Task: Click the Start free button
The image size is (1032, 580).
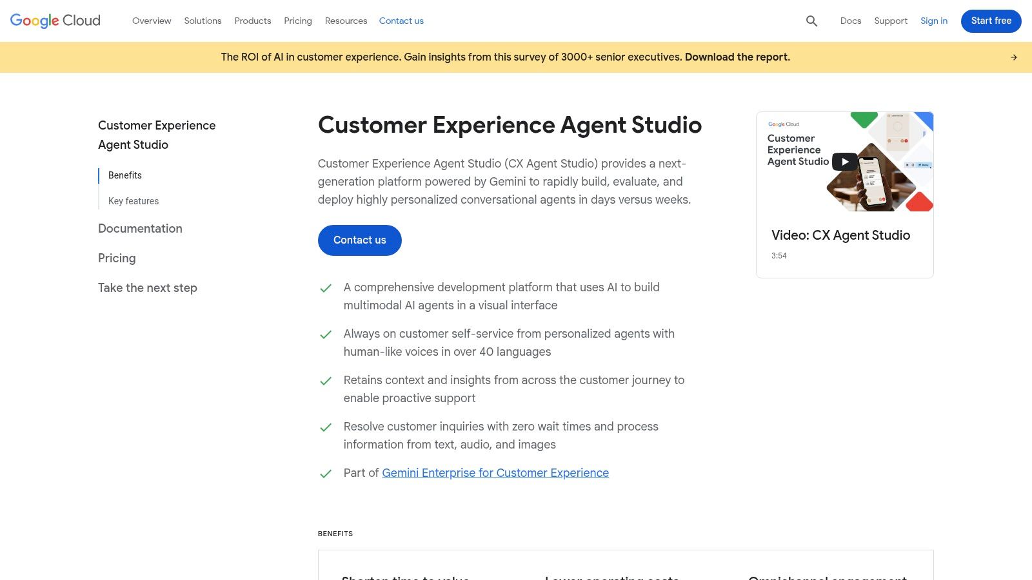Action: click(x=991, y=21)
